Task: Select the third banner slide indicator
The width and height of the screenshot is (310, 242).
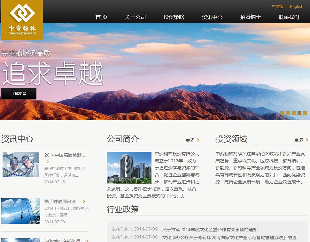Action: tap(294, 113)
